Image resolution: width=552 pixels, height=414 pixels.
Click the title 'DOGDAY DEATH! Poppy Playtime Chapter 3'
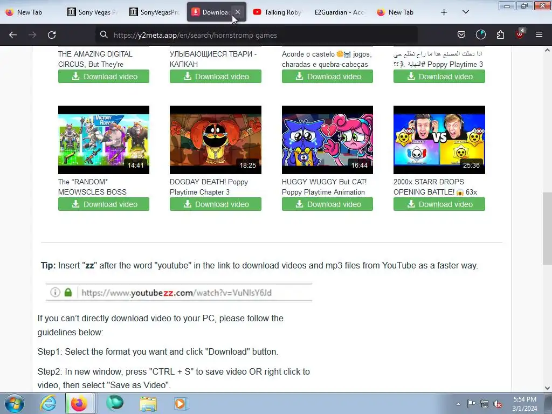coord(209,187)
